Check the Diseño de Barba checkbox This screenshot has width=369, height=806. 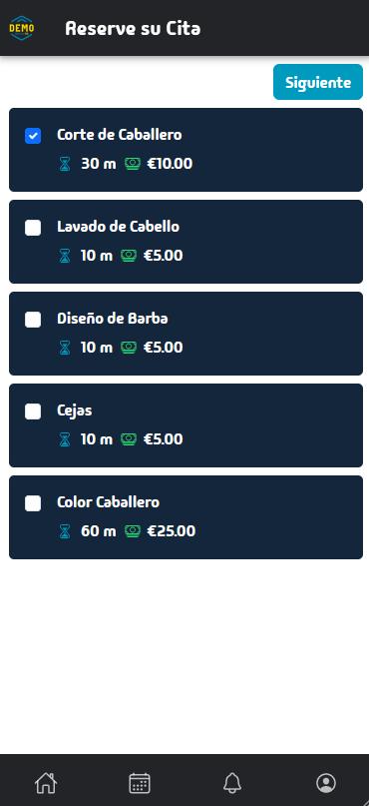point(33,320)
